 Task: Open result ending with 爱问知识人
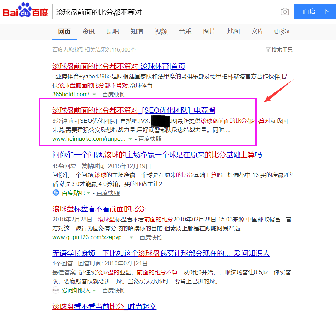pyautogui.click(x=161, y=253)
